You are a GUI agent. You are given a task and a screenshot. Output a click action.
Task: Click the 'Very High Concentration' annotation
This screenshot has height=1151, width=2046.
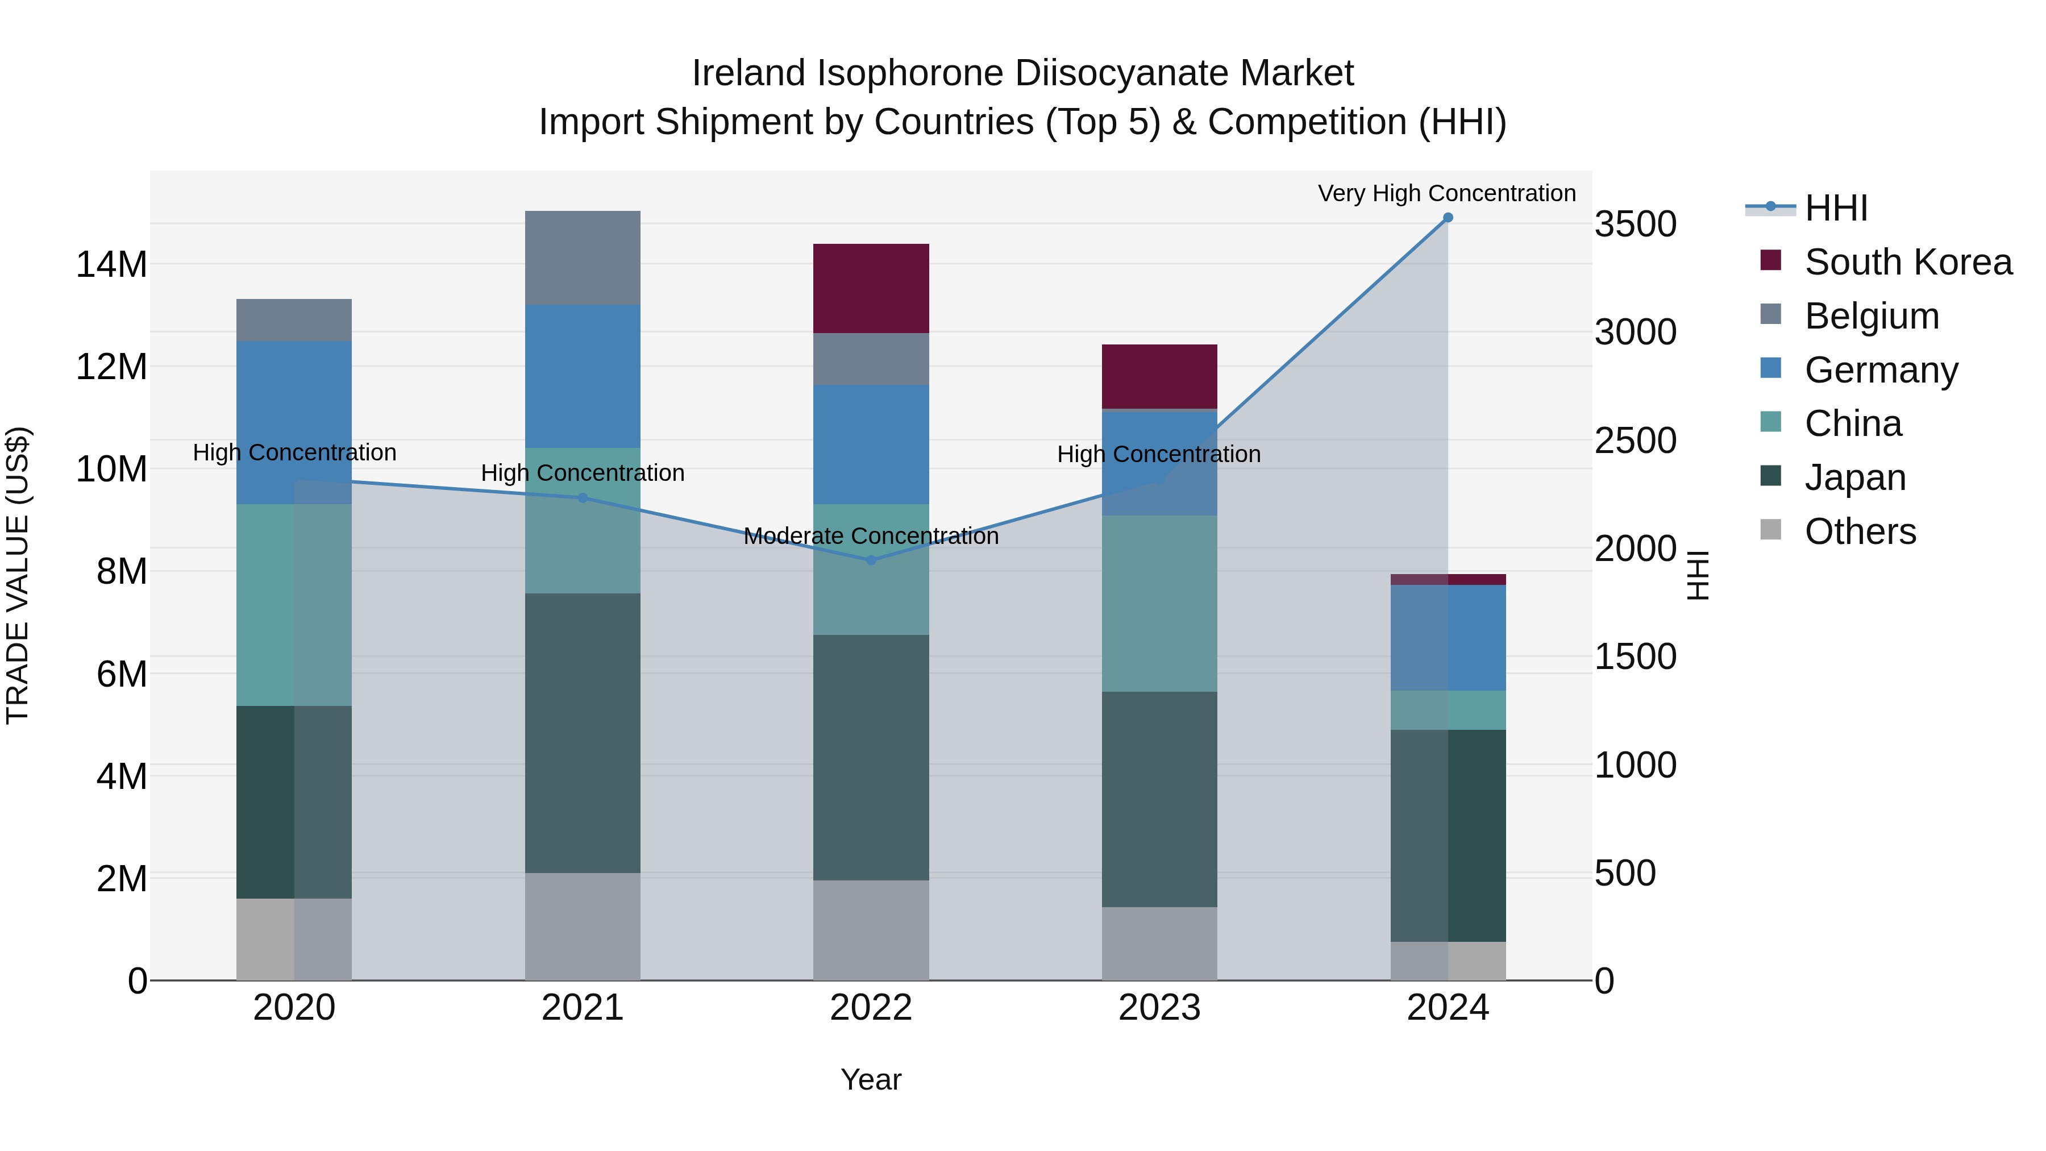tap(1447, 193)
